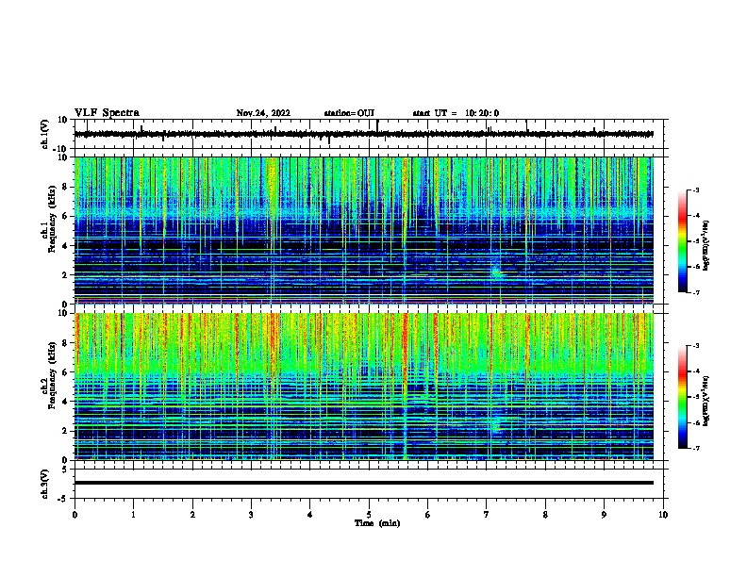Click the "-3" label on ch.1 colorbar
The width and height of the screenshot is (747, 577).
pos(696,190)
